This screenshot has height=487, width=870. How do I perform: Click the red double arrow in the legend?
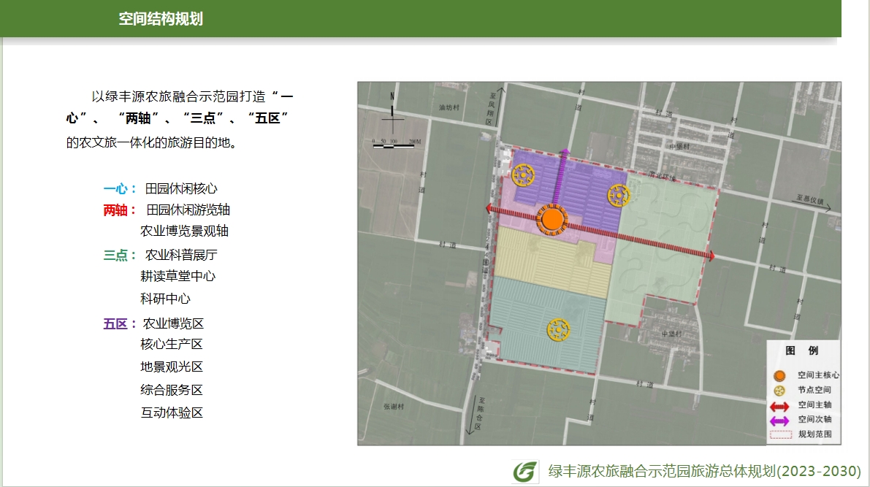click(x=779, y=407)
